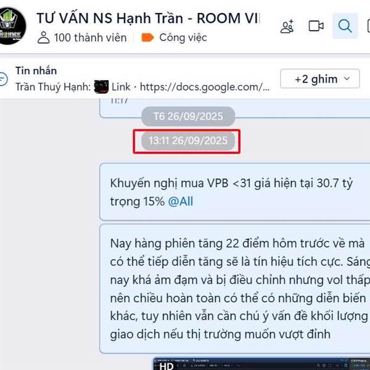Click the person icon next to 100 thành viên
The image size is (370, 370).
coord(44,38)
